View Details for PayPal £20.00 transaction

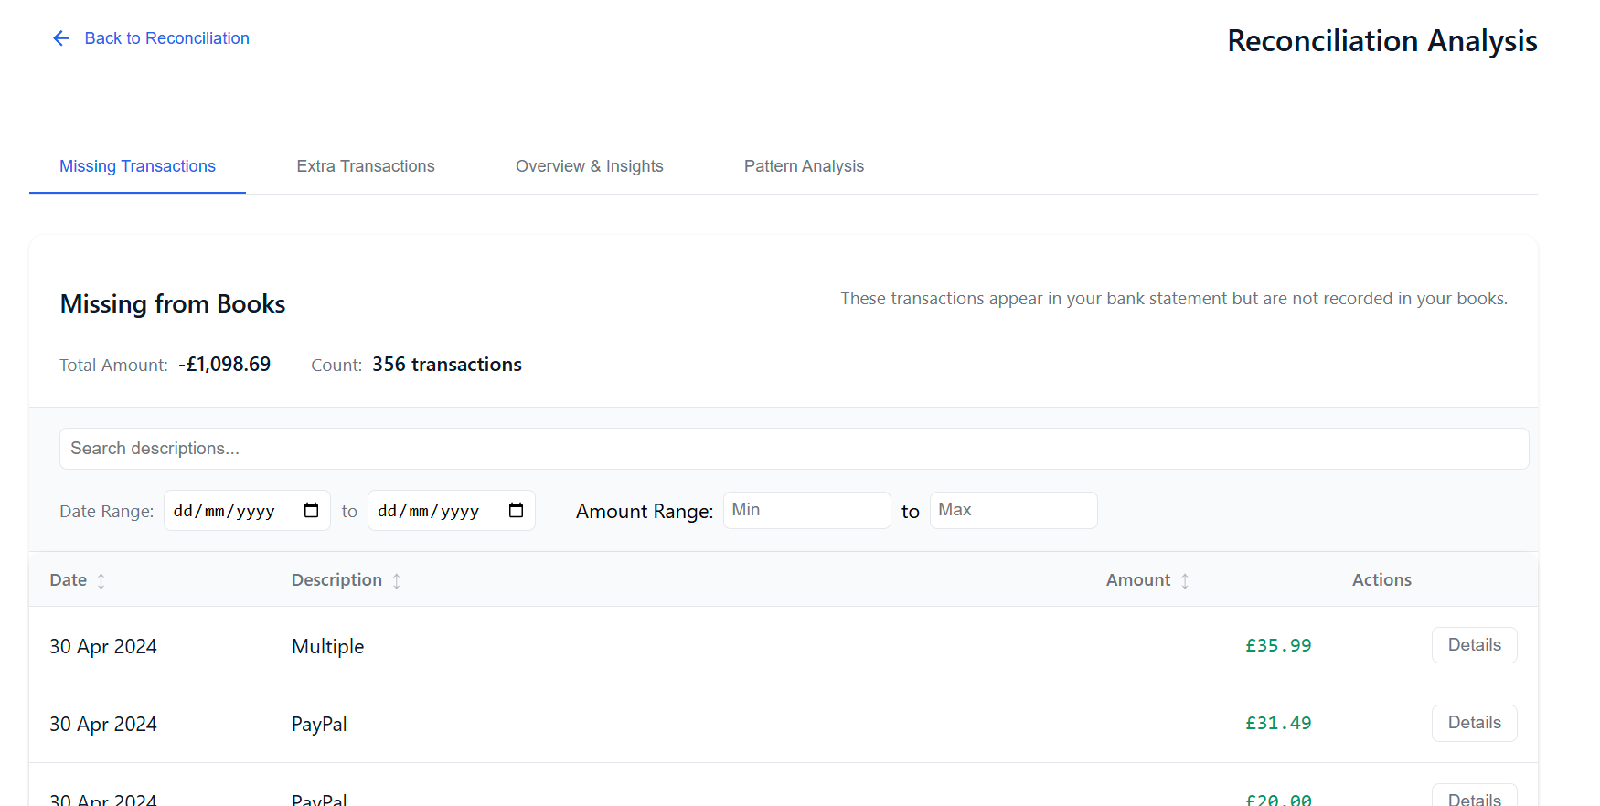[x=1474, y=797]
